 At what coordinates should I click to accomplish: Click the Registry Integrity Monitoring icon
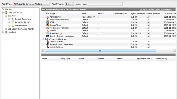[48, 36]
